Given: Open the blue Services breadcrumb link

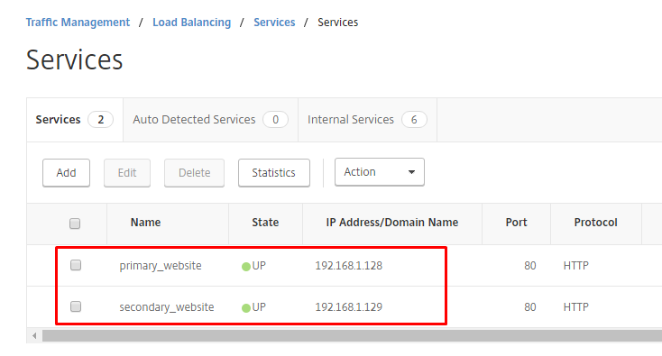Looking at the screenshot, I should coord(274,23).
